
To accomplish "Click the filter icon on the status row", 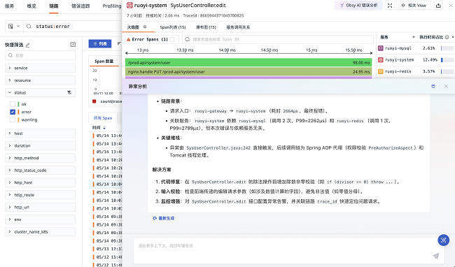I will 69,93.
